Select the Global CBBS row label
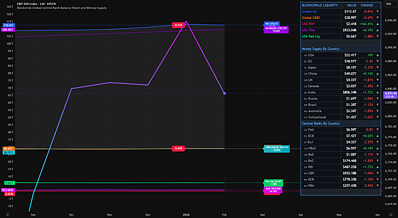The height and width of the screenshot is (218, 398). (311, 18)
